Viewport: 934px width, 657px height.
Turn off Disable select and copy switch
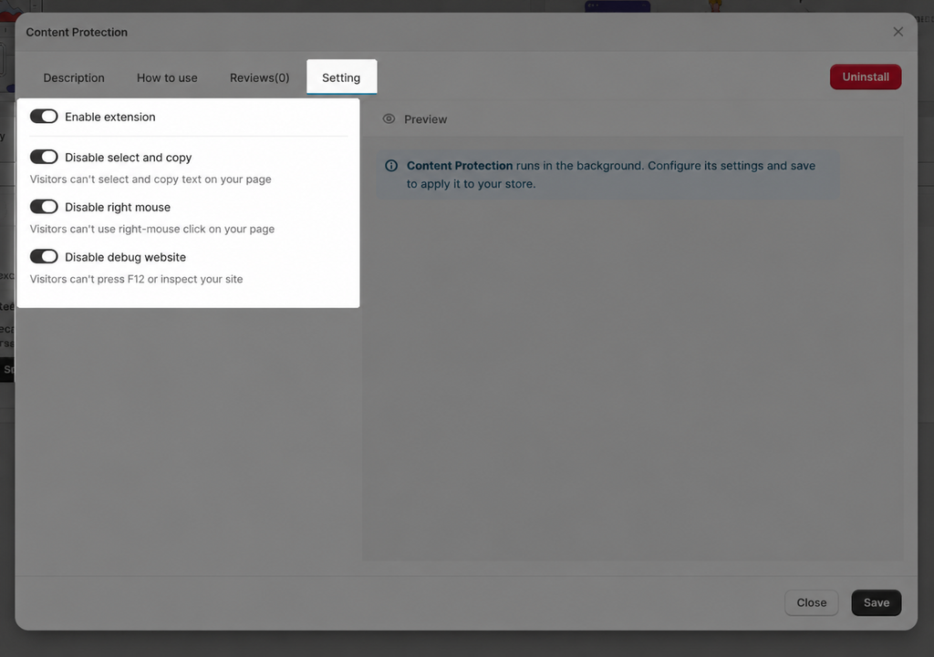point(44,157)
